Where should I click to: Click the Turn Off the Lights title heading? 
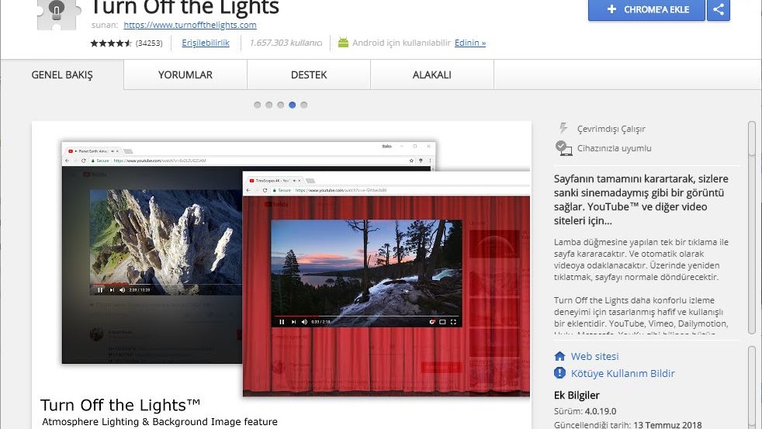point(185,8)
